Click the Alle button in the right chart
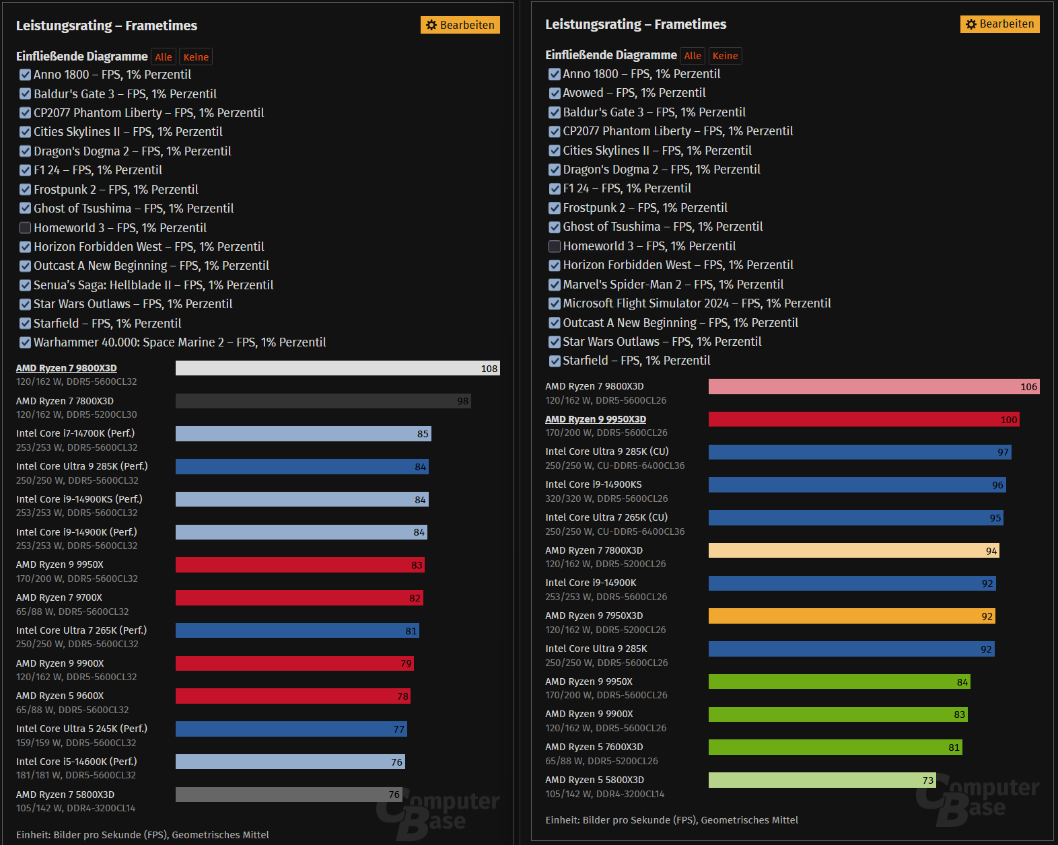 [693, 56]
